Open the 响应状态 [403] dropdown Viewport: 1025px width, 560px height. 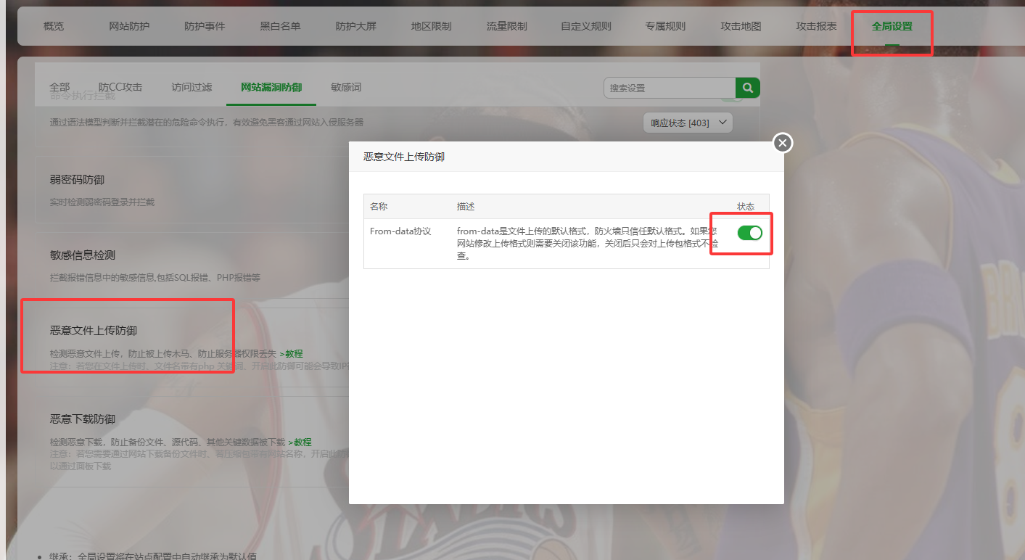click(687, 122)
